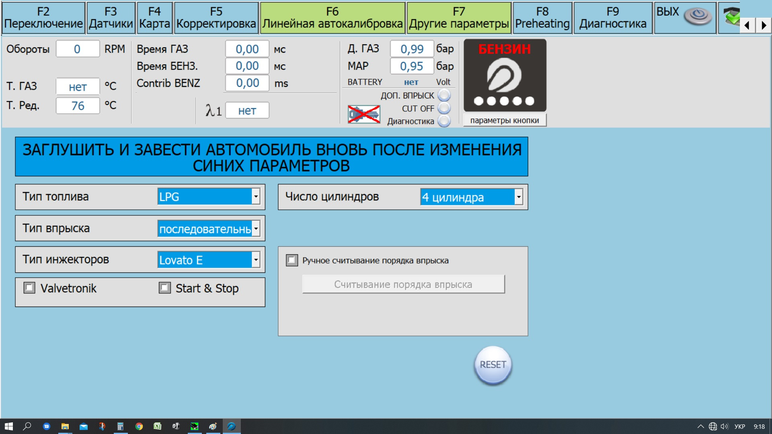The height and width of the screenshot is (434, 772).
Task: Open Excel from the taskbar
Action: pyautogui.click(x=157, y=426)
